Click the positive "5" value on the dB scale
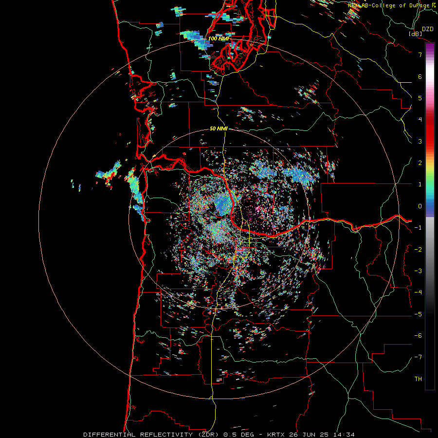This screenshot has height=438, width=438. click(420, 98)
